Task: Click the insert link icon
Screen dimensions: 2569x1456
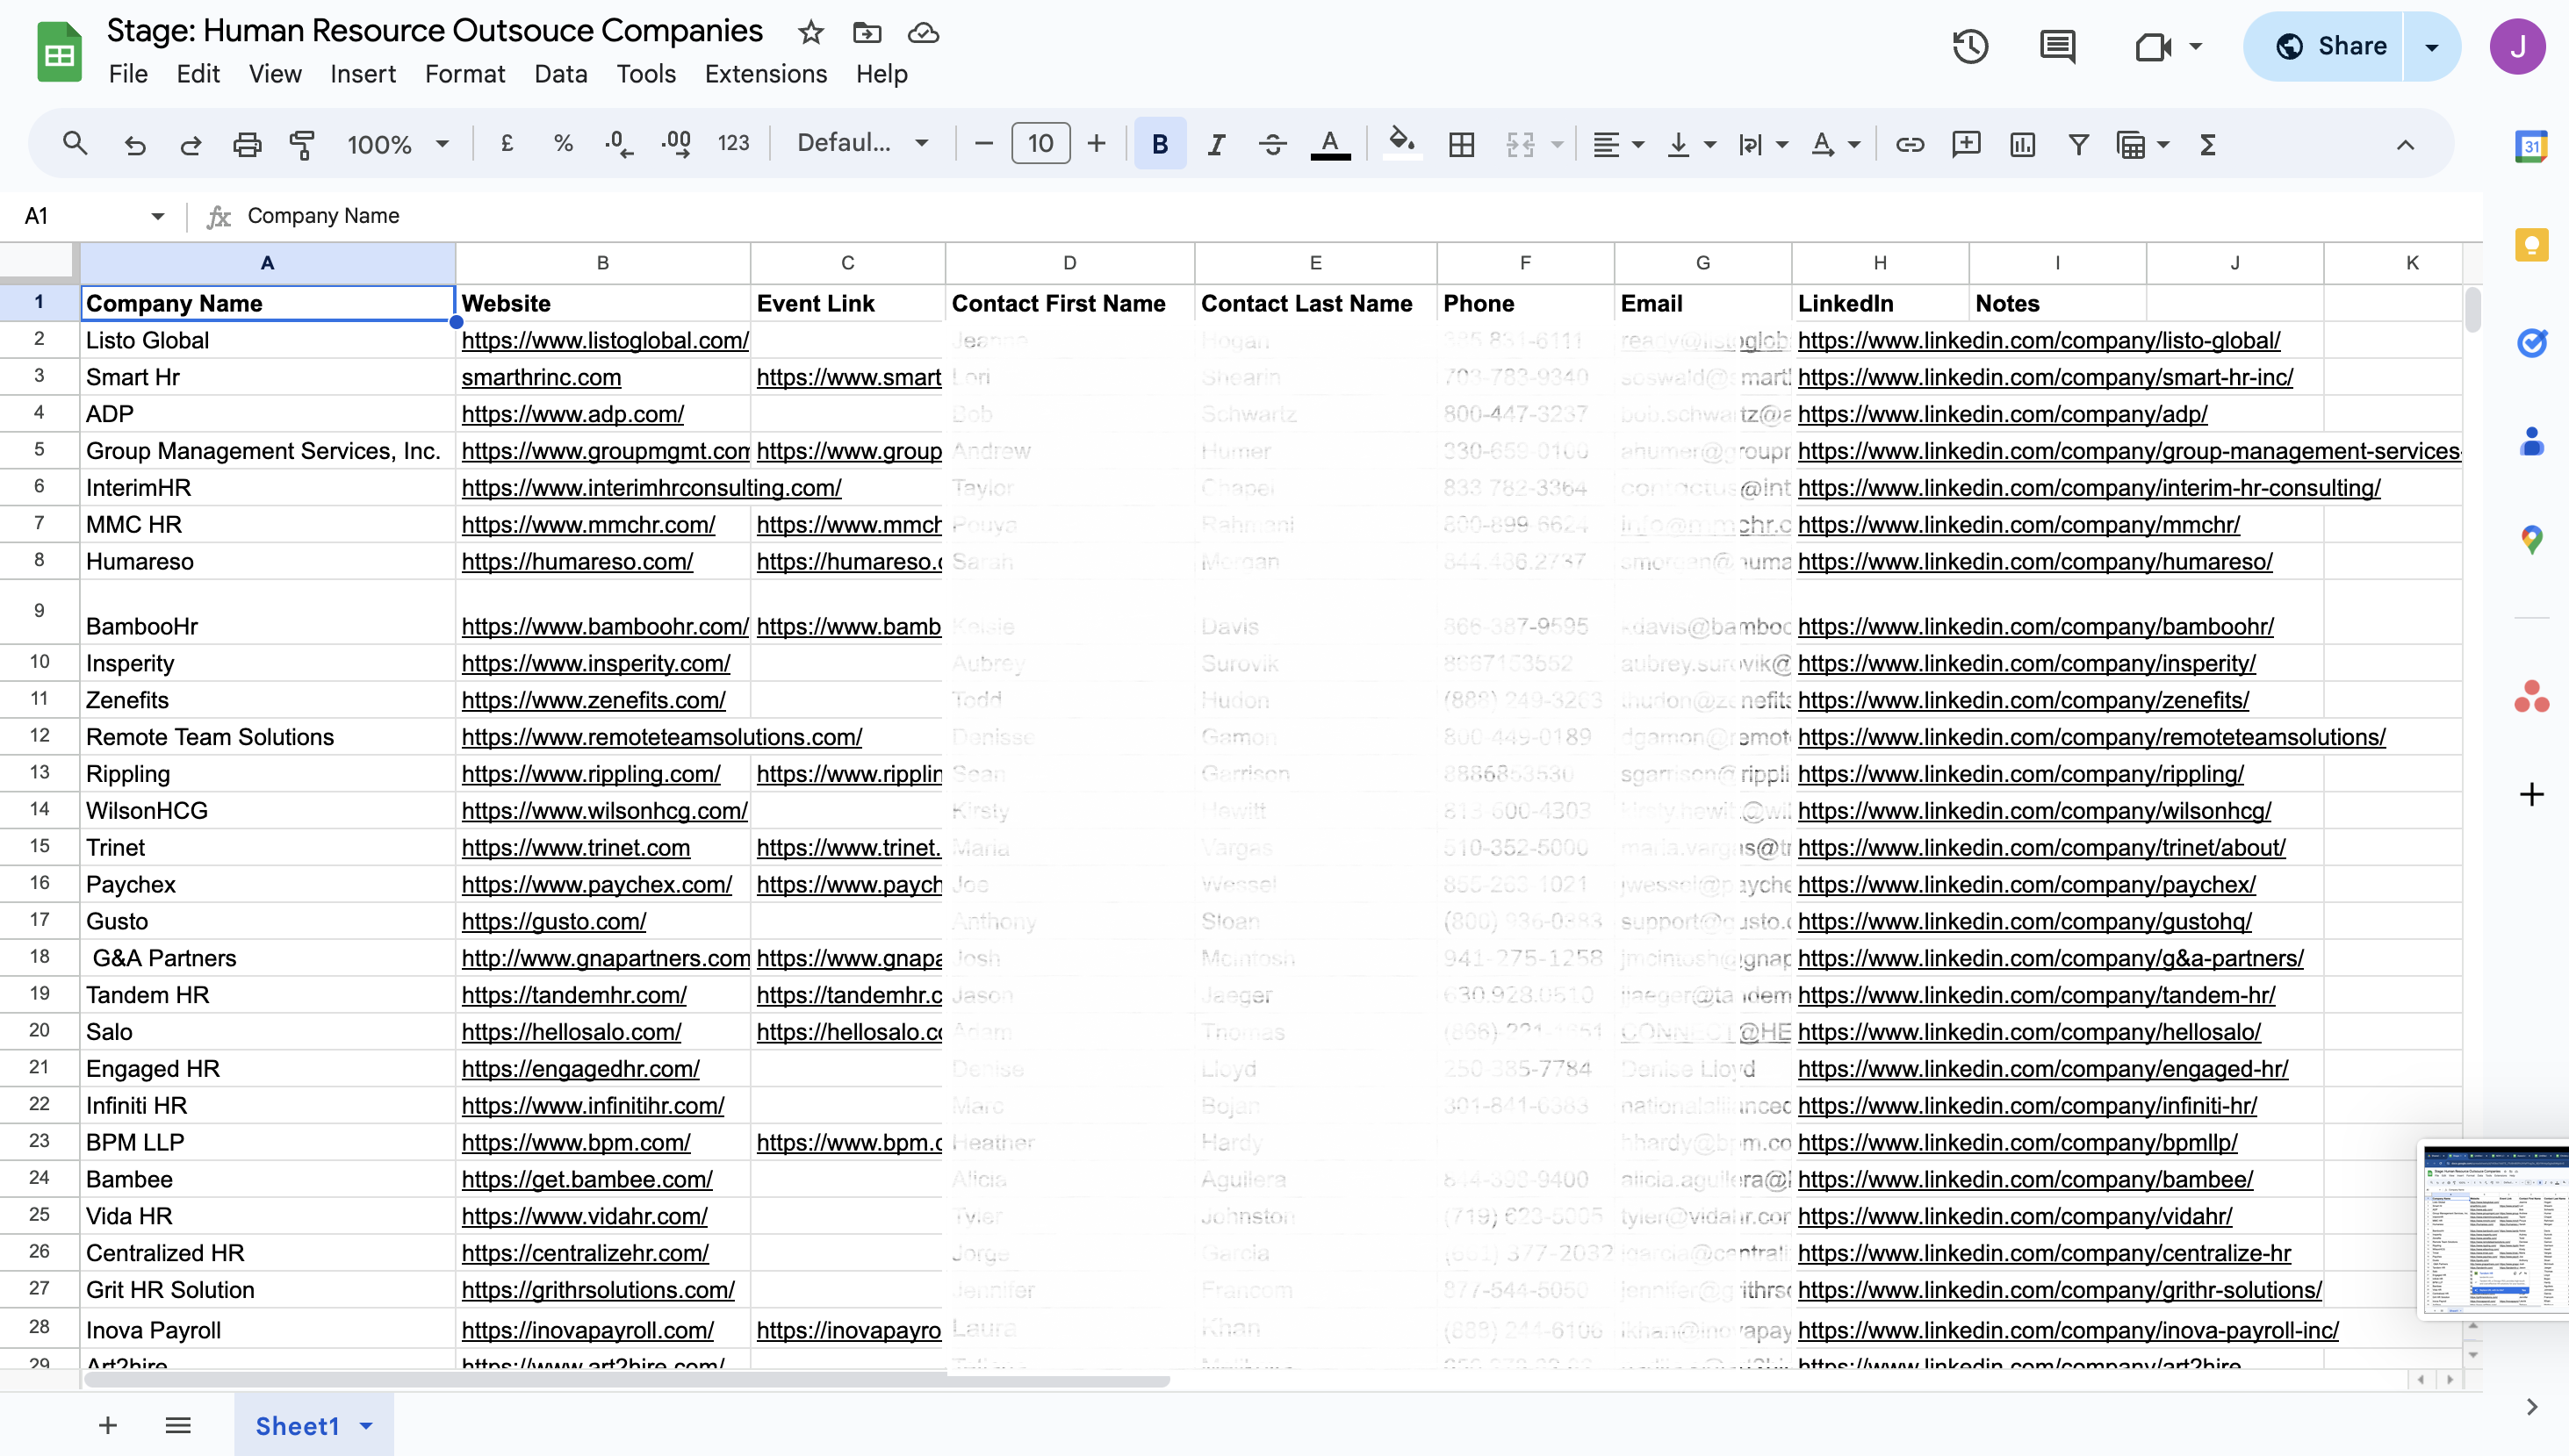Action: click(x=1909, y=144)
